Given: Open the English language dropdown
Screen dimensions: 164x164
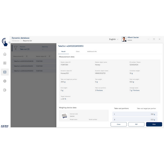Looking at the screenshot, I should (114, 39).
